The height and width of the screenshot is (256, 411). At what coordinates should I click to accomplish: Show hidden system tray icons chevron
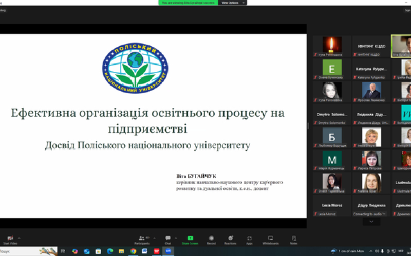coord(371,251)
